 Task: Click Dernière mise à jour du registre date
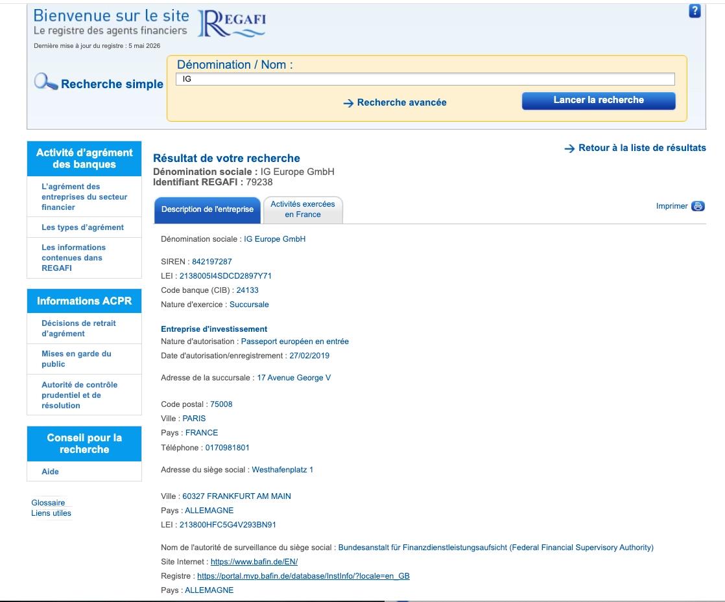[x=97, y=46]
